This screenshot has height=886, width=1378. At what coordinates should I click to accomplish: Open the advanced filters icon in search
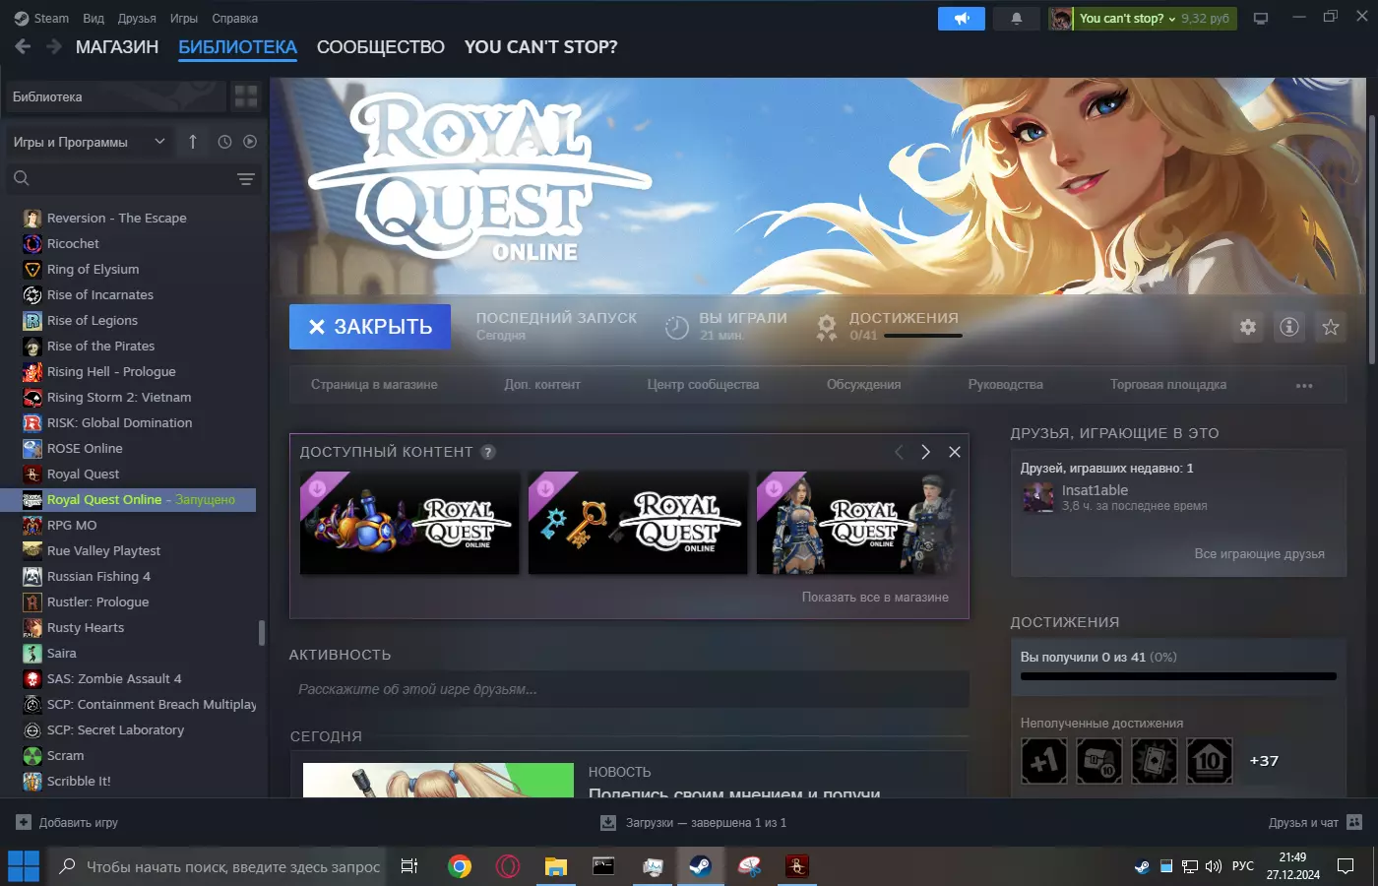[x=246, y=178]
